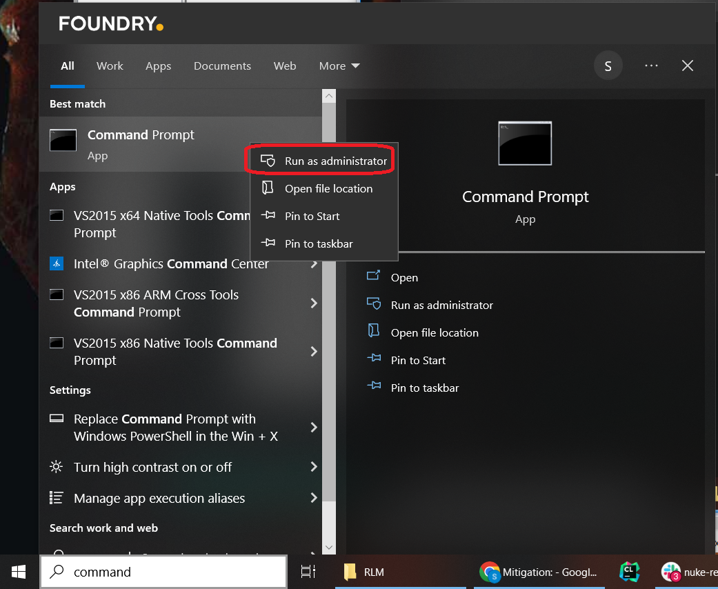Click the Run as administrator shield icon in right panel
This screenshot has height=589, width=718.
click(374, 304)
